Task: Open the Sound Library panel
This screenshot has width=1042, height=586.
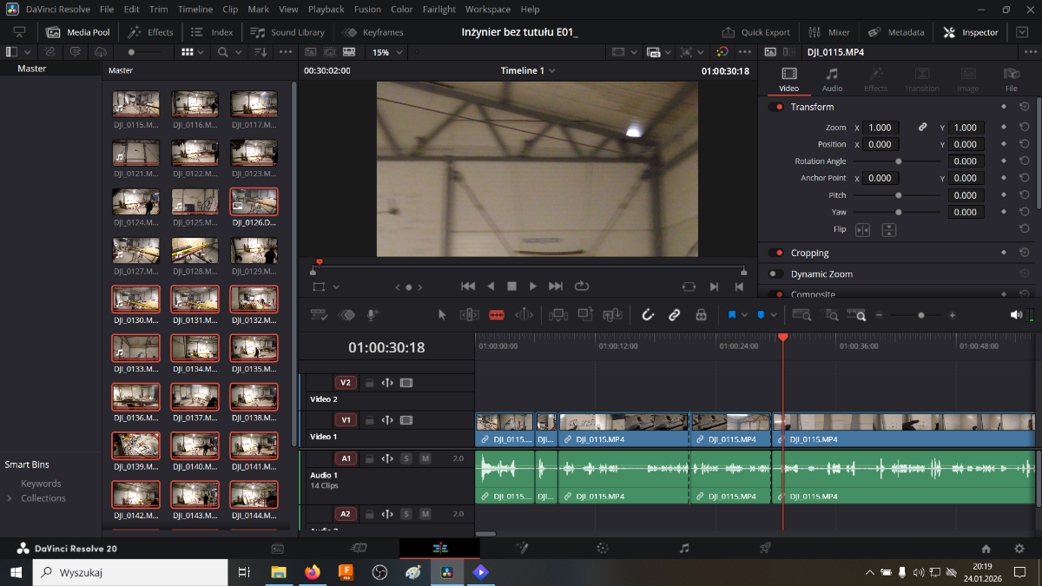Action: pos(287,32)
